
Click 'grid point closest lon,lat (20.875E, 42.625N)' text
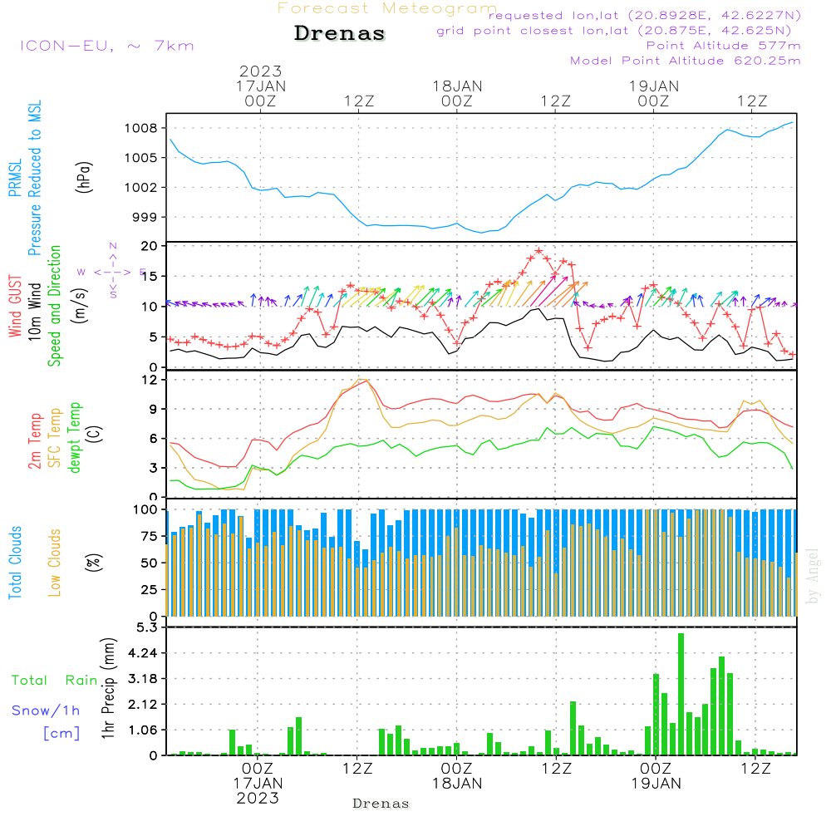tap(614, 31)
